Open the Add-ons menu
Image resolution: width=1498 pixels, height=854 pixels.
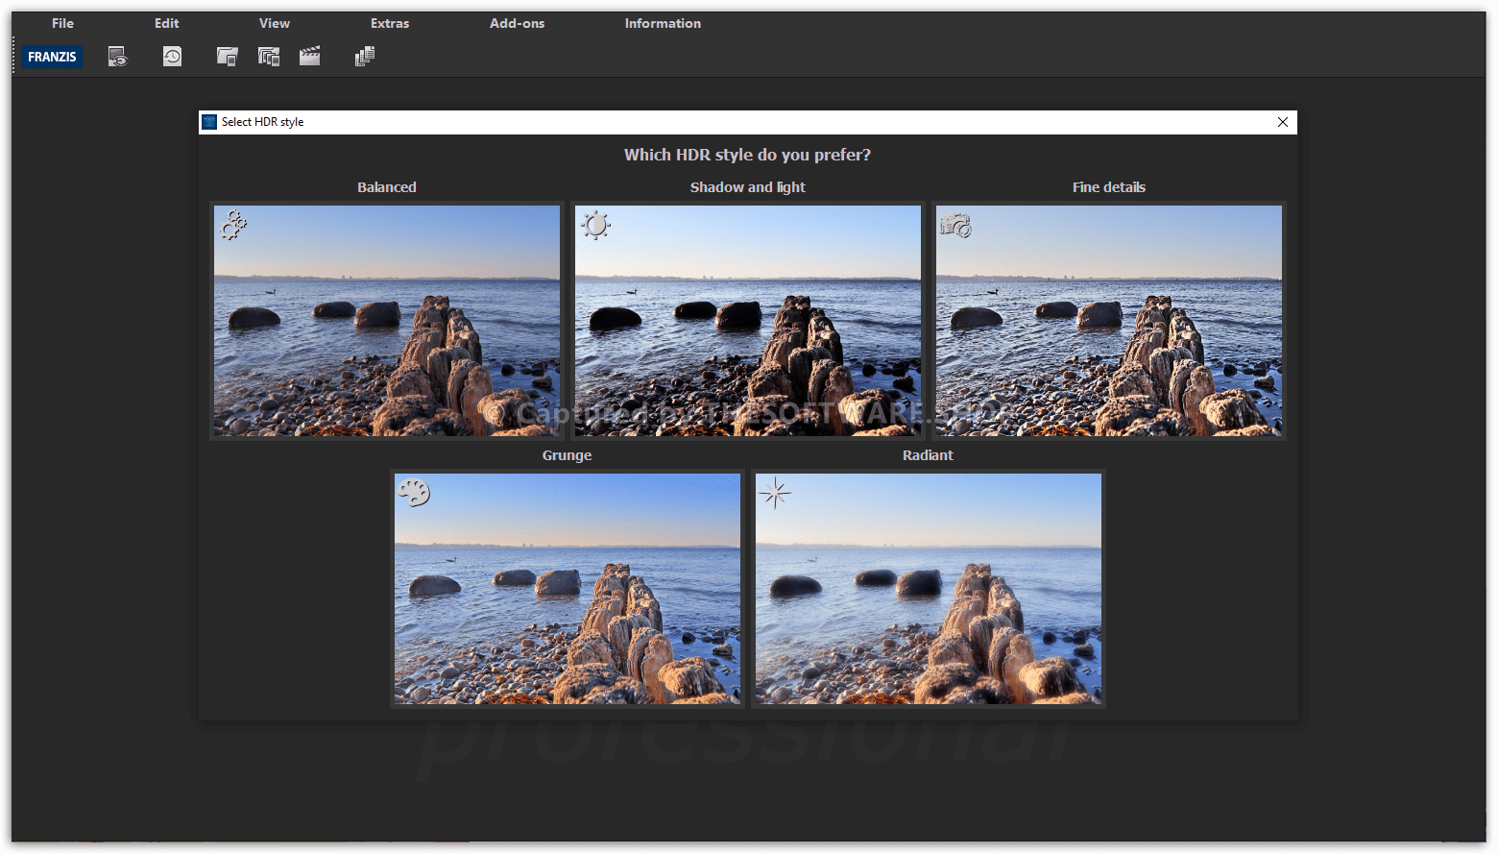pos(517,23)
